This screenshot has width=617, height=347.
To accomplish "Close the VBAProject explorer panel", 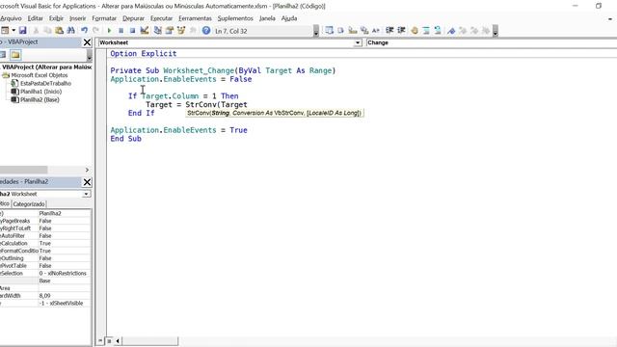I will (87, 42).
